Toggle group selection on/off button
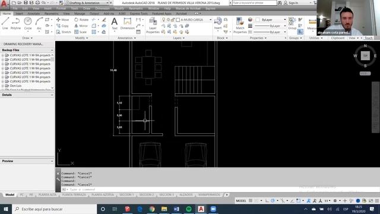 pyautogui.click(x=300, y=32)
